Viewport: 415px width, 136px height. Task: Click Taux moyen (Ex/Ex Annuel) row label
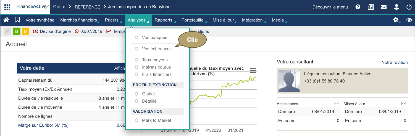(x=45, y=89)
